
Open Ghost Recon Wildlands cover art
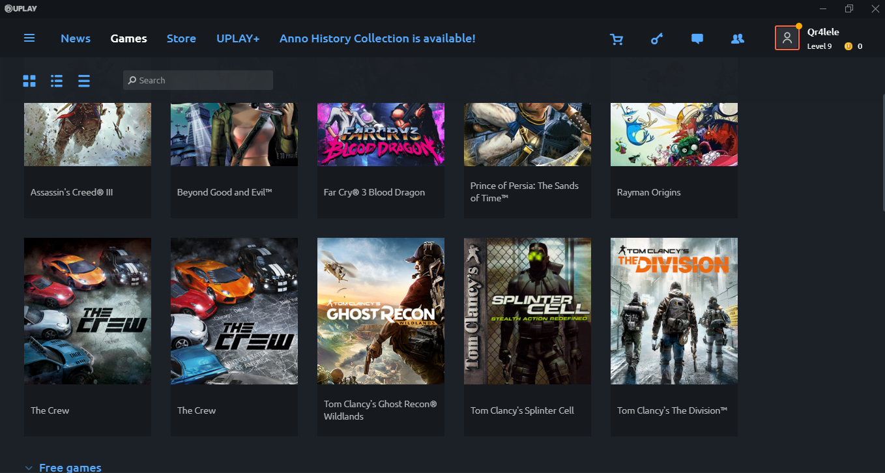[381, 311]
